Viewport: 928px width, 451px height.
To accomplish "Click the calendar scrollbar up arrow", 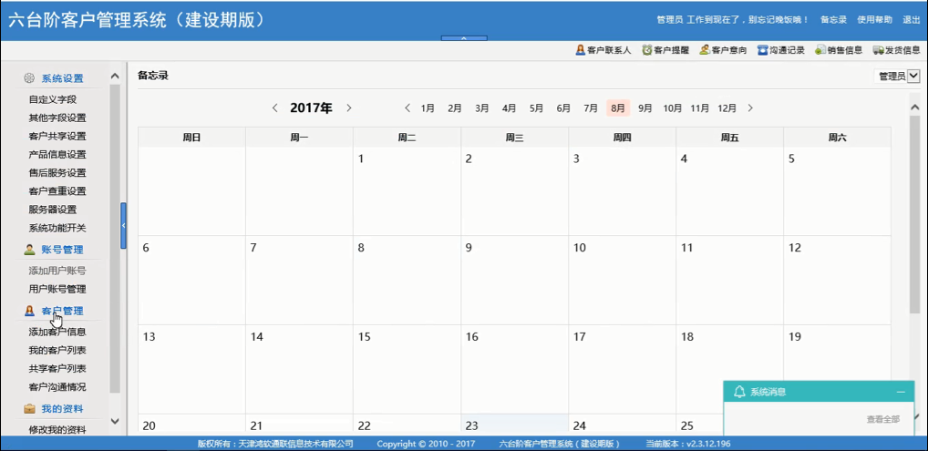I will (914, 108).
